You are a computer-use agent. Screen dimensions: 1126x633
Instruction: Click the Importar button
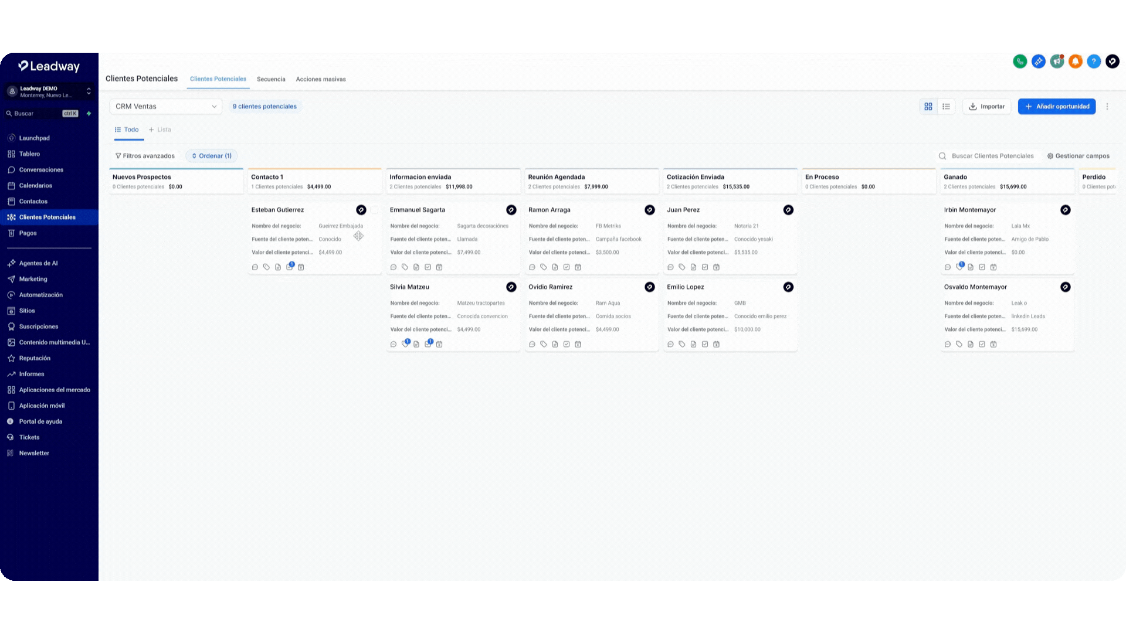pos(987,107)
